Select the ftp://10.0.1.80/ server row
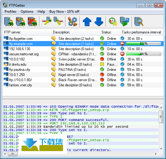The width and height of the screenshot is (166, 159). pos(83,80)
